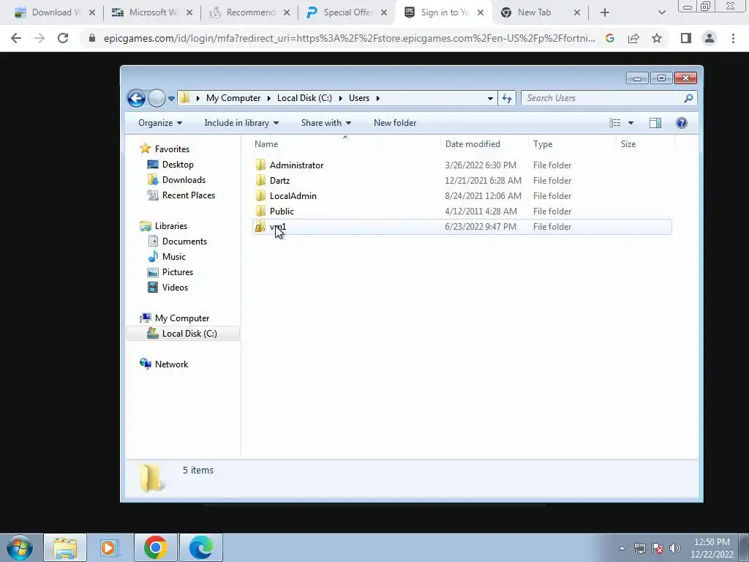Viewport: 749px width, 562px height.
Task: Open the Windows Start button
Action: pyautogui.click(x=20, y=547)
